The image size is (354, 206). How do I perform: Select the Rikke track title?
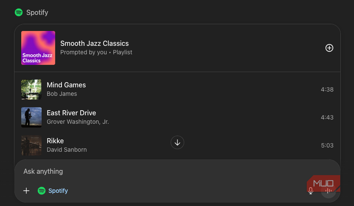[x=55, y=140]
